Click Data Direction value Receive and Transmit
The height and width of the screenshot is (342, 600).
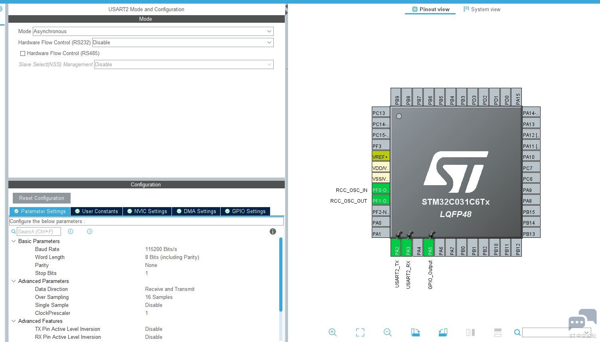pos(170,289)
